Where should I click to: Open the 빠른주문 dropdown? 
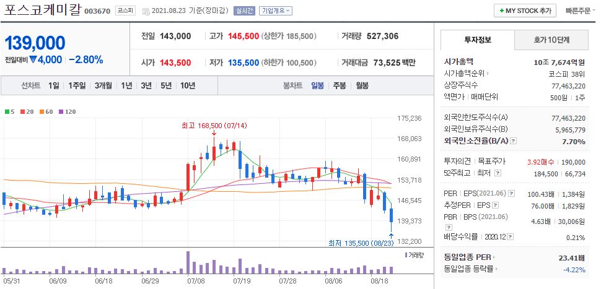pyautogui.click(x=580, y=11)
